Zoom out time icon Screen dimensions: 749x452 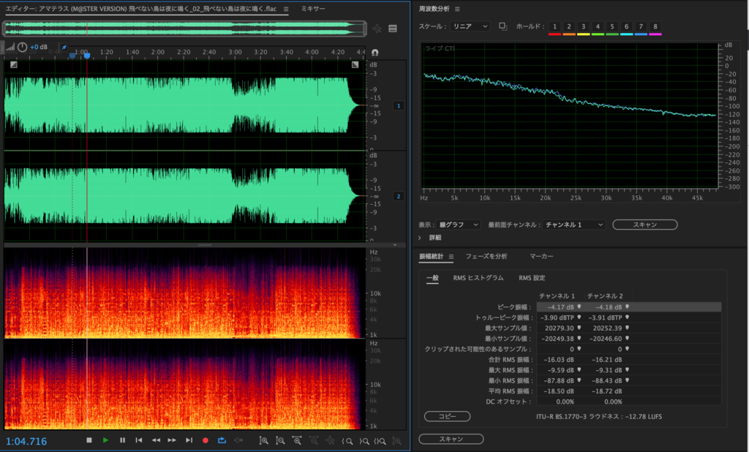click(x=314, y=440)
